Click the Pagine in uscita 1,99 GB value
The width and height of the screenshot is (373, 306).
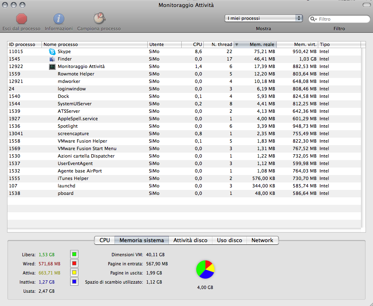[x=154, y=273]
